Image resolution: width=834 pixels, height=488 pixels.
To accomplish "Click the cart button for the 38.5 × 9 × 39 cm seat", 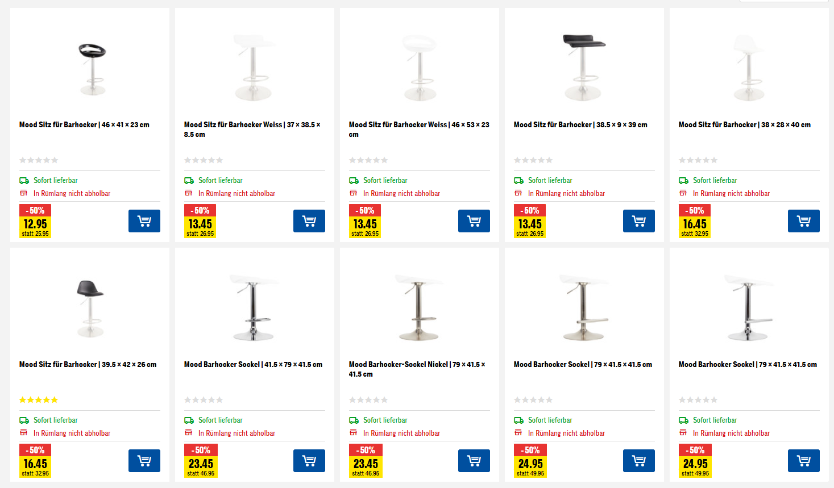I will pos(638,221).
